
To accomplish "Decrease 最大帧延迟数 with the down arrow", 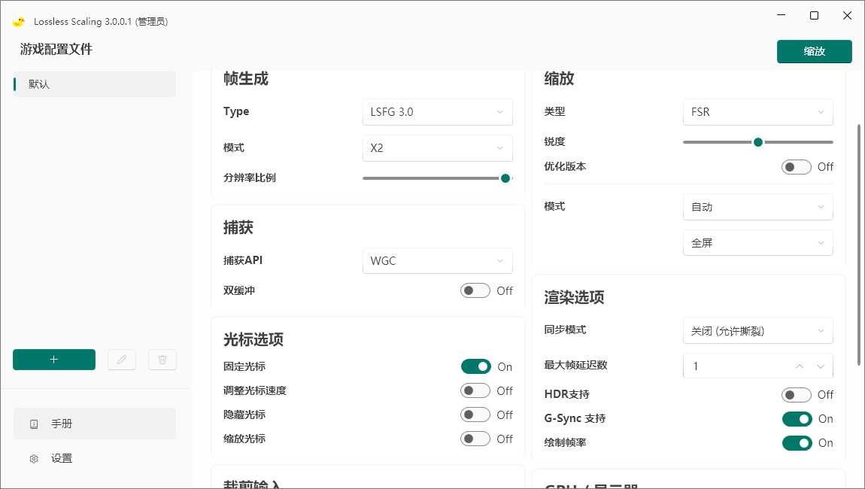I will (x=821, y=366).
